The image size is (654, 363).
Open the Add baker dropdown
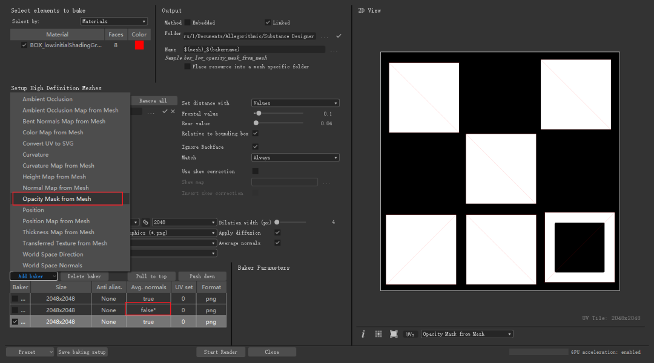(x=34, y=276)
